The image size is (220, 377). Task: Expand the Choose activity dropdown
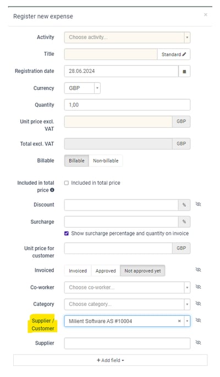click(127, 37)
